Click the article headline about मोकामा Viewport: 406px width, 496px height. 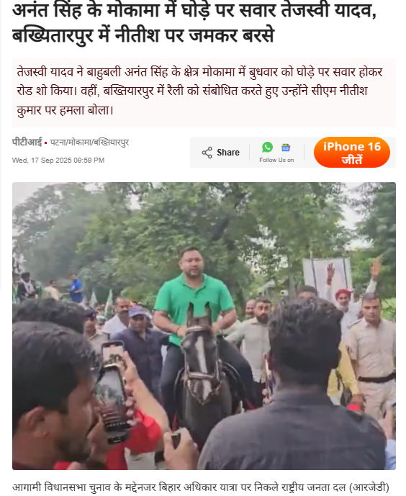(194, 23)
